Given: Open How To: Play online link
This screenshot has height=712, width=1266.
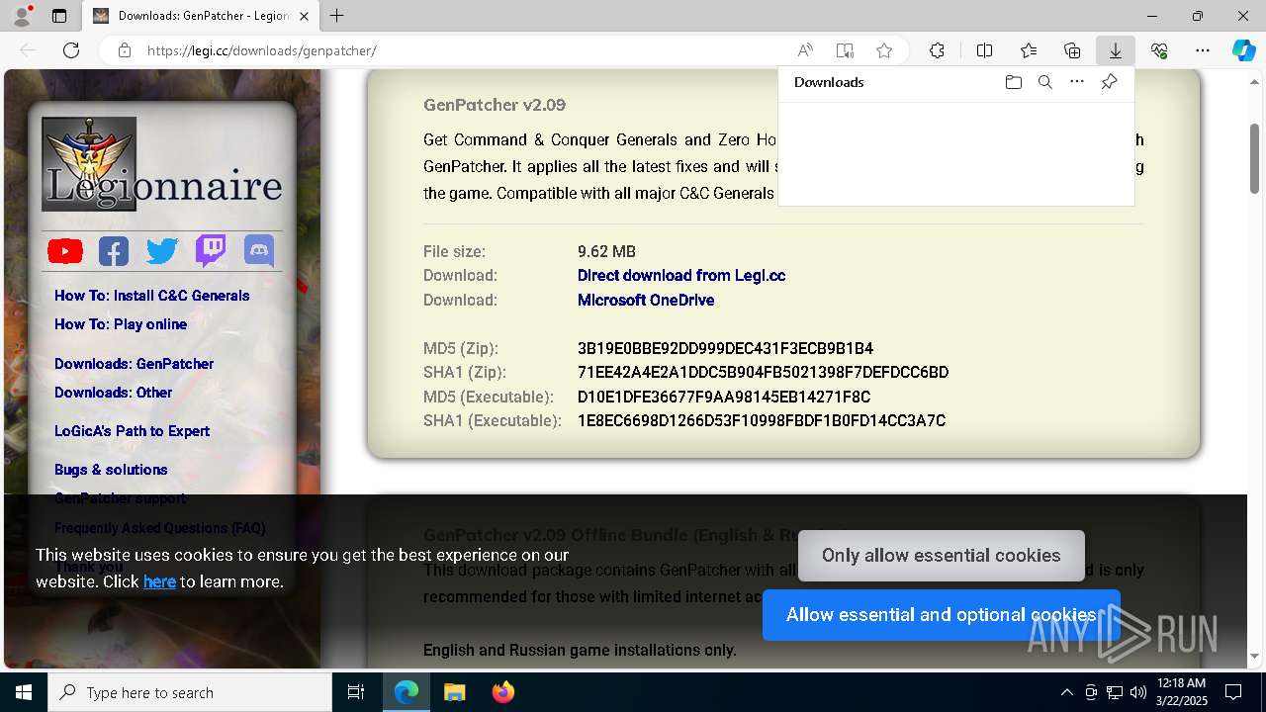Looking at the screenshot, I should click(x=121, y=324).
